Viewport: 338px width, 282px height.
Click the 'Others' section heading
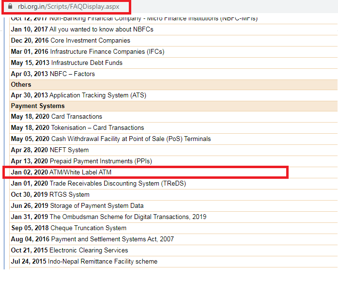(21, 85)
